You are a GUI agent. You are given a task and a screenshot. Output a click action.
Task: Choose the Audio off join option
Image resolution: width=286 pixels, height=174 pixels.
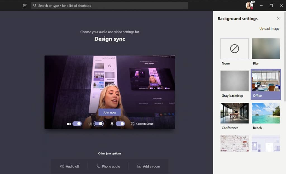tap(70, 166)
